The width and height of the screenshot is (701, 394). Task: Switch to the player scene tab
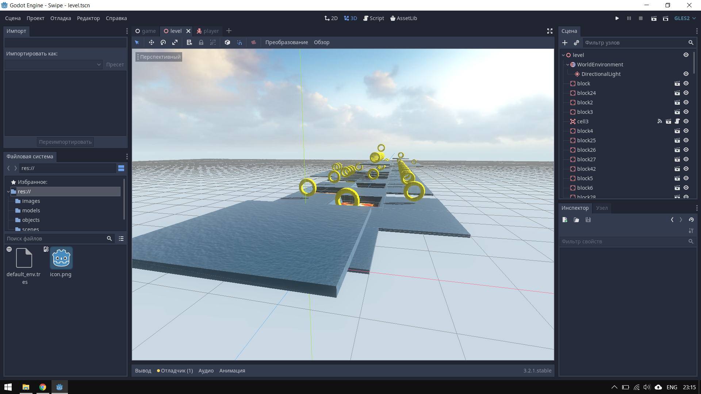tap(208, 31)
